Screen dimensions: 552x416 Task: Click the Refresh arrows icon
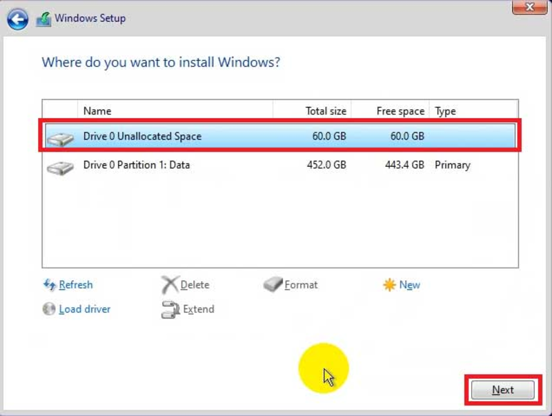[49, 285]
